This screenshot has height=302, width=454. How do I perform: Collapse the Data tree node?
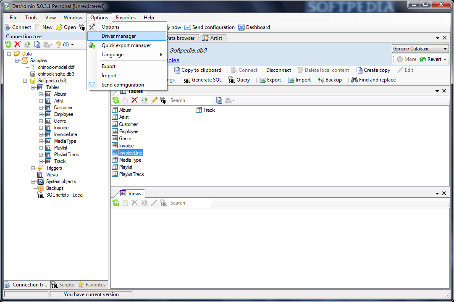coord(9,54)
